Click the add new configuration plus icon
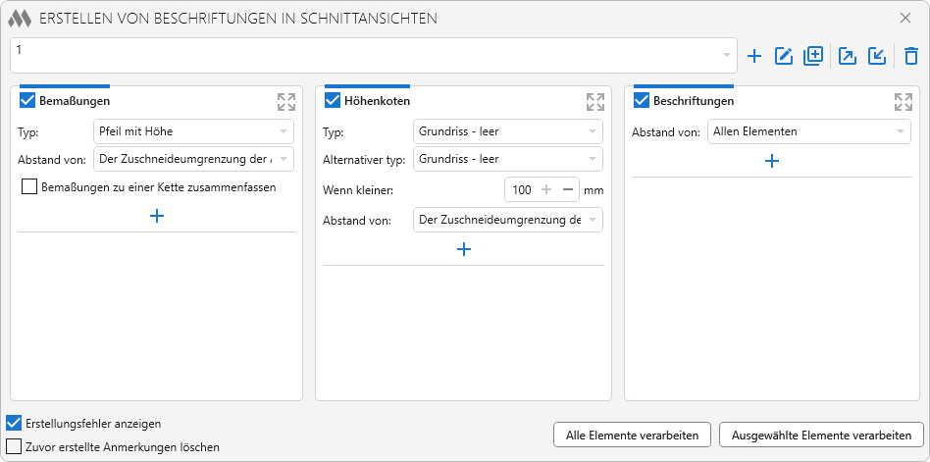 coord(754,57)
